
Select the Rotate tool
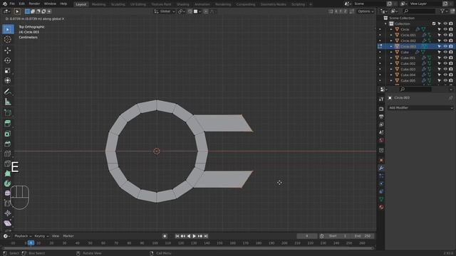[x=8, y=60]
